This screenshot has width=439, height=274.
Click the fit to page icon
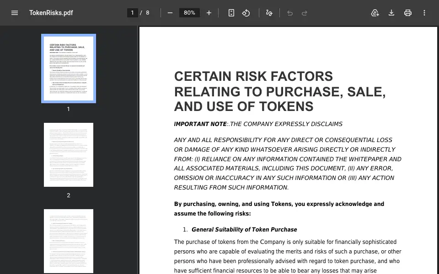[x=231, y=13]
